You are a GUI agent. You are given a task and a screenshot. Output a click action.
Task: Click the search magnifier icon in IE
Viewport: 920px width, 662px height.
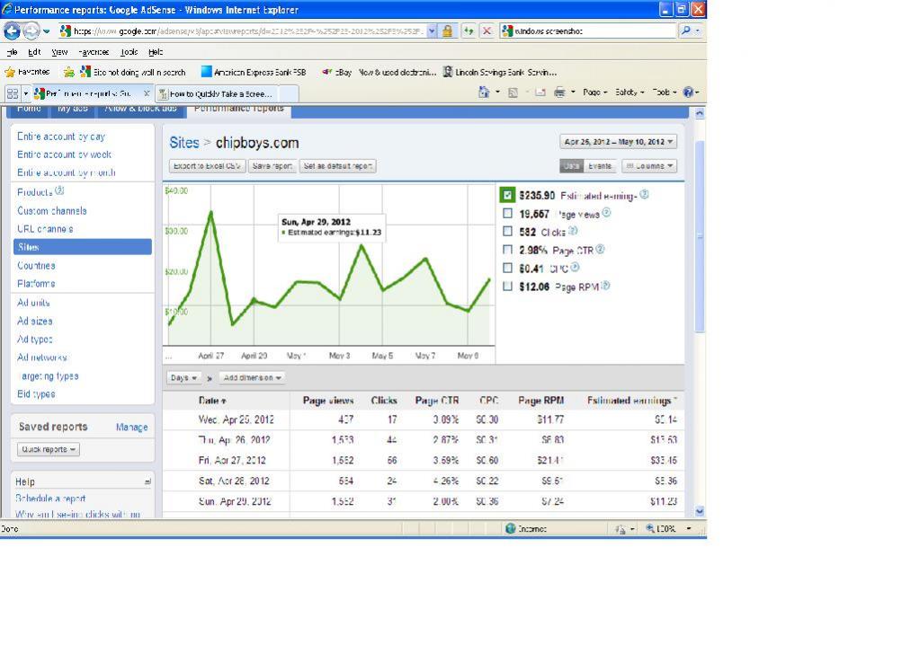(685, 31)
